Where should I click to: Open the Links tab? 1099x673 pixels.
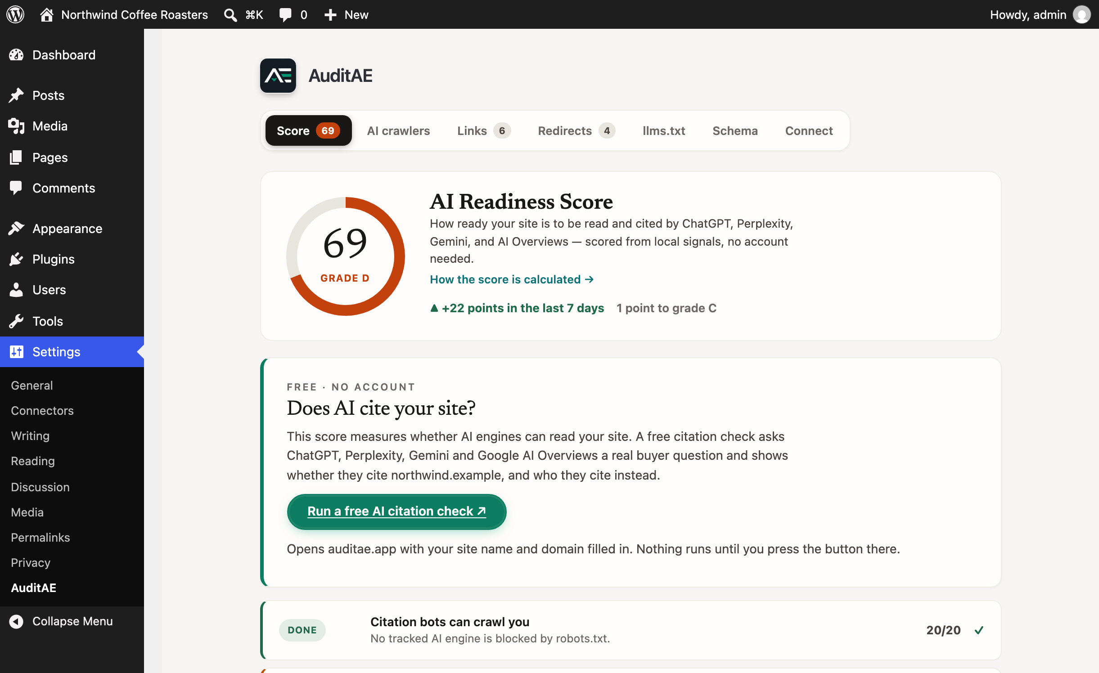pos(484,130)
